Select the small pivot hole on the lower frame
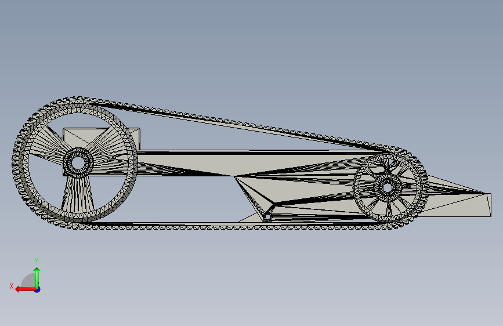 [x=267, y=217]
